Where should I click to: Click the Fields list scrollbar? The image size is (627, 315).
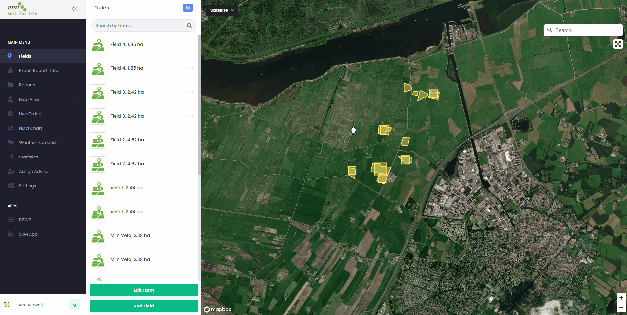click(x=199, y=105)
